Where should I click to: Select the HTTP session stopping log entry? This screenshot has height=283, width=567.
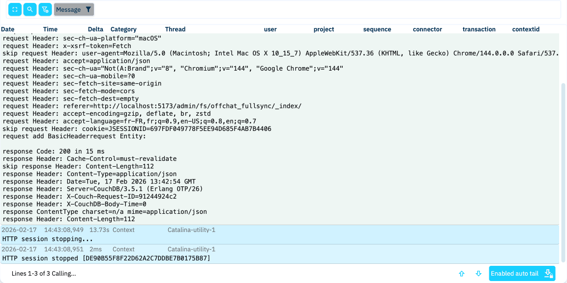point(48,239)
